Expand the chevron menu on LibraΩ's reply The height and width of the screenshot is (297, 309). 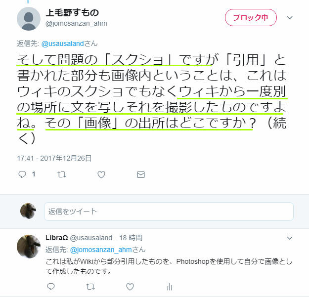290,238
